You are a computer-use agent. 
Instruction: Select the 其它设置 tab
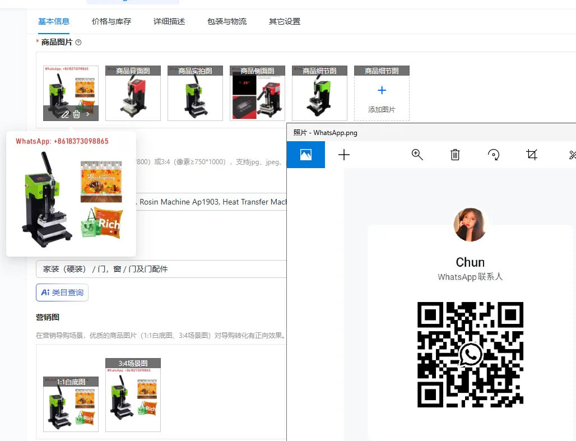[284, 21]
